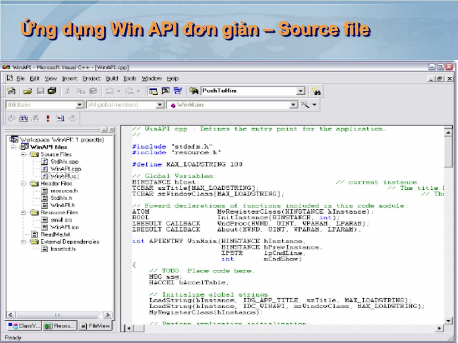Collapse the Header Files folder
Viewport: 458px width, 343px height.
pos(23,184)
